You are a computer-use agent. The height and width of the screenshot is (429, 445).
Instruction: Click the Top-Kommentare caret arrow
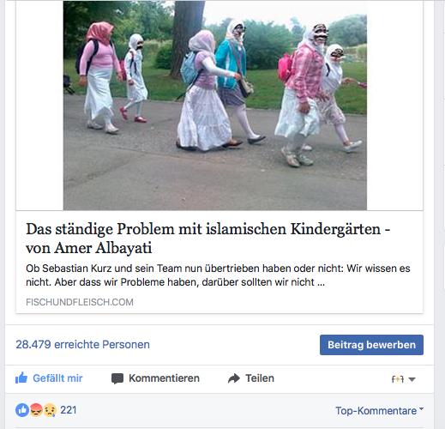click(x=421, y=409)
